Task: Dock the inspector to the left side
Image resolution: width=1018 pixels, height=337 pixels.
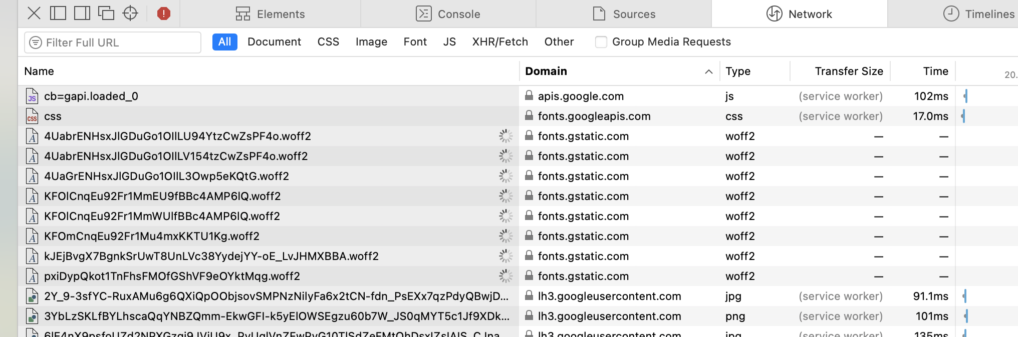Action: (x=58, y=13)
